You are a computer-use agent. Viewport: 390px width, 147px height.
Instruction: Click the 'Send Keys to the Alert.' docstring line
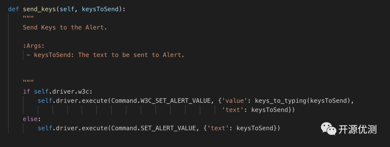coord(65,27)
